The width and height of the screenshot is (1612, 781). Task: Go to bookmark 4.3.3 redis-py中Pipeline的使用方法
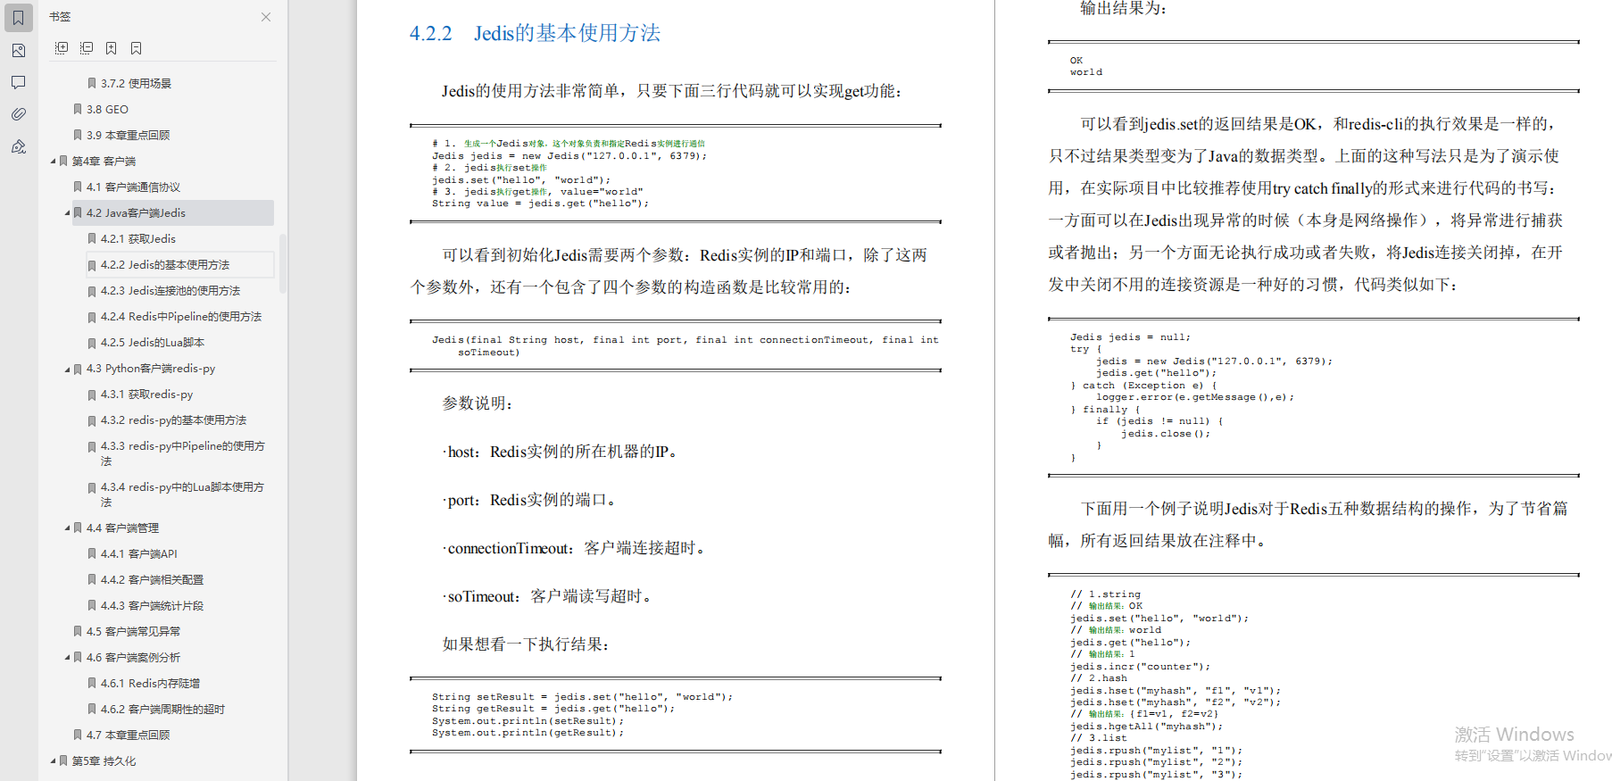[x=182, y=453]
